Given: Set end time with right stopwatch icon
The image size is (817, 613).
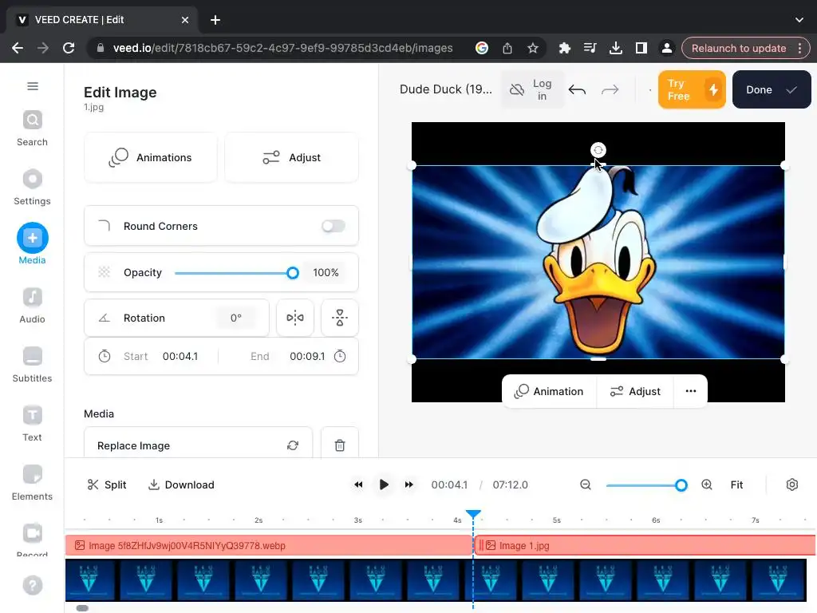Looking at the screenshot, I should pos(340,357).
